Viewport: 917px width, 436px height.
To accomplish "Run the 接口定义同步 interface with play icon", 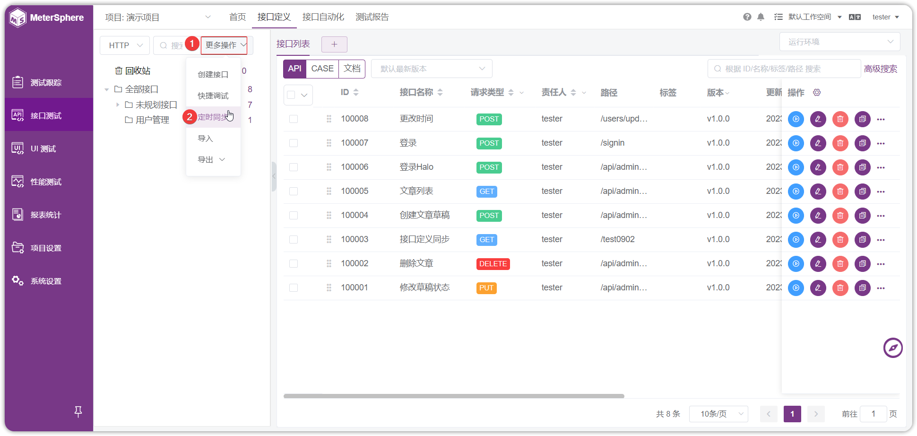I will coord(796,240).
